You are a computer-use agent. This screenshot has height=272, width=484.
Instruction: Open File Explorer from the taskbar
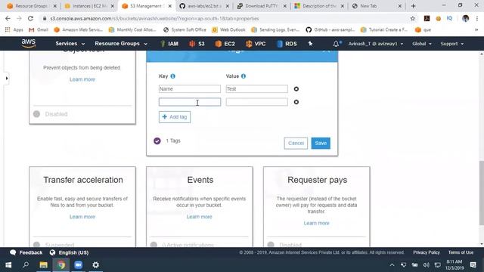pos(44,264)
